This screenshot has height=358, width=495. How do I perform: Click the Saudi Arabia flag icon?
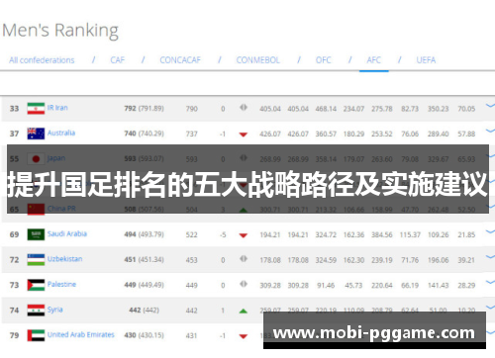click(x=36, y=234)
